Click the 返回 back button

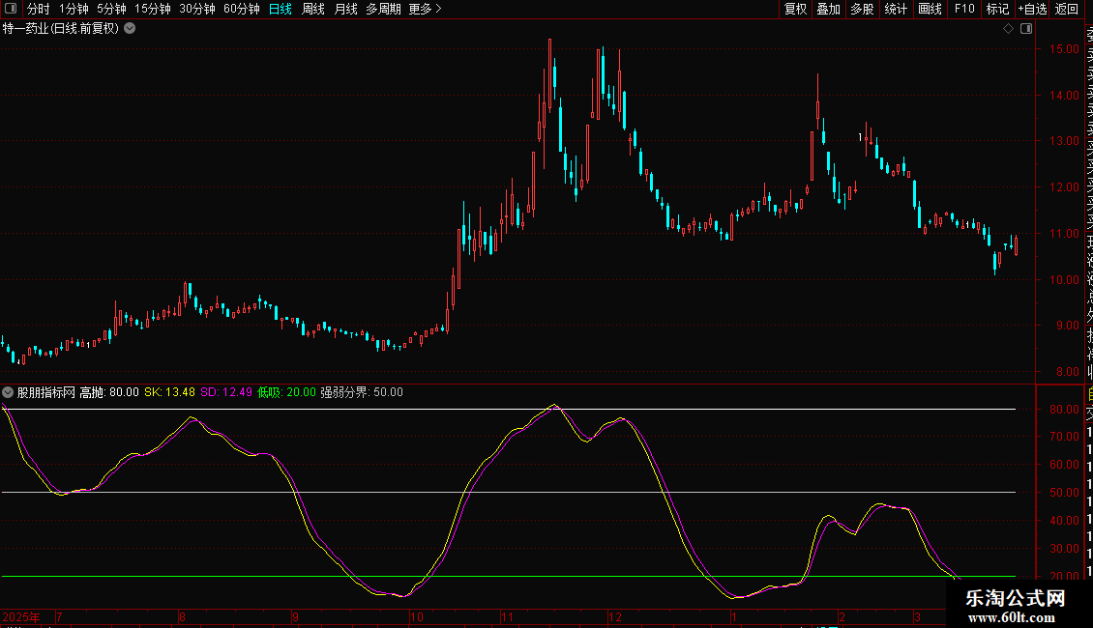(1067, 9)
